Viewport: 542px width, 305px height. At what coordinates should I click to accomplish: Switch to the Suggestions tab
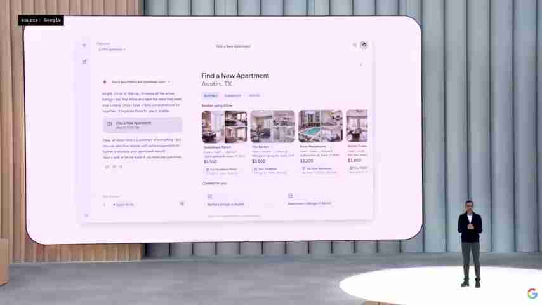(232, 95)
